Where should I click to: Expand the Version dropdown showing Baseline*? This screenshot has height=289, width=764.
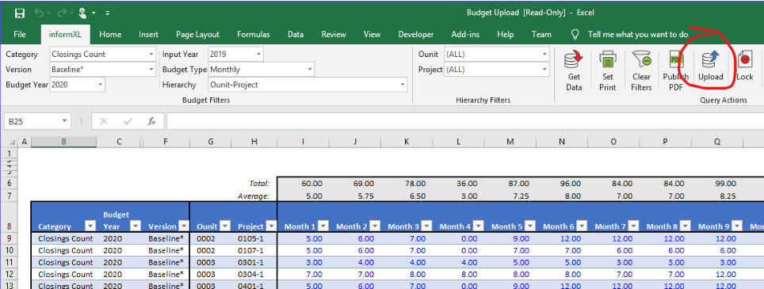click(x=152, y=70)
